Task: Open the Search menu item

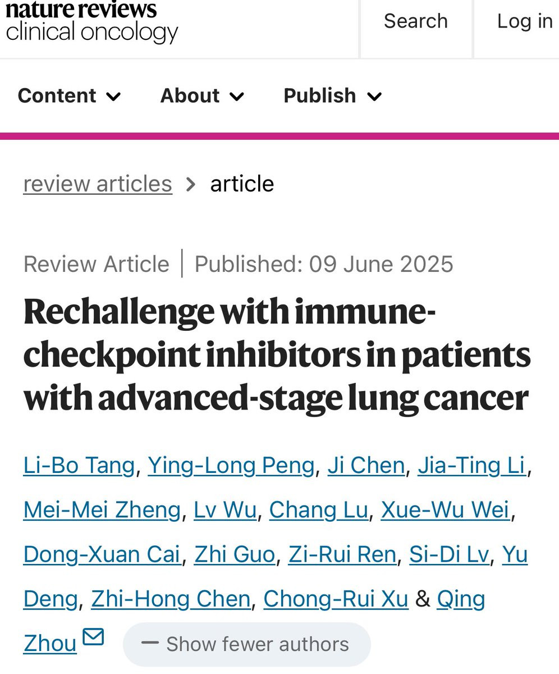Action: coord(415,21)
